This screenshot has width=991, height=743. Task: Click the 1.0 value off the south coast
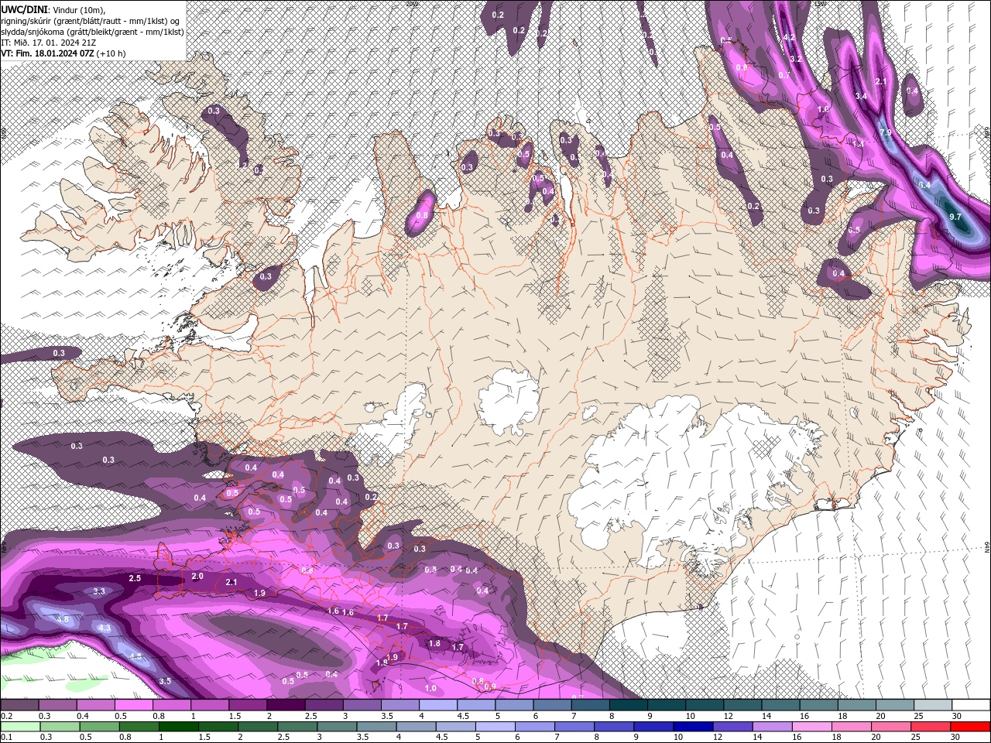[x=430, y=688]
